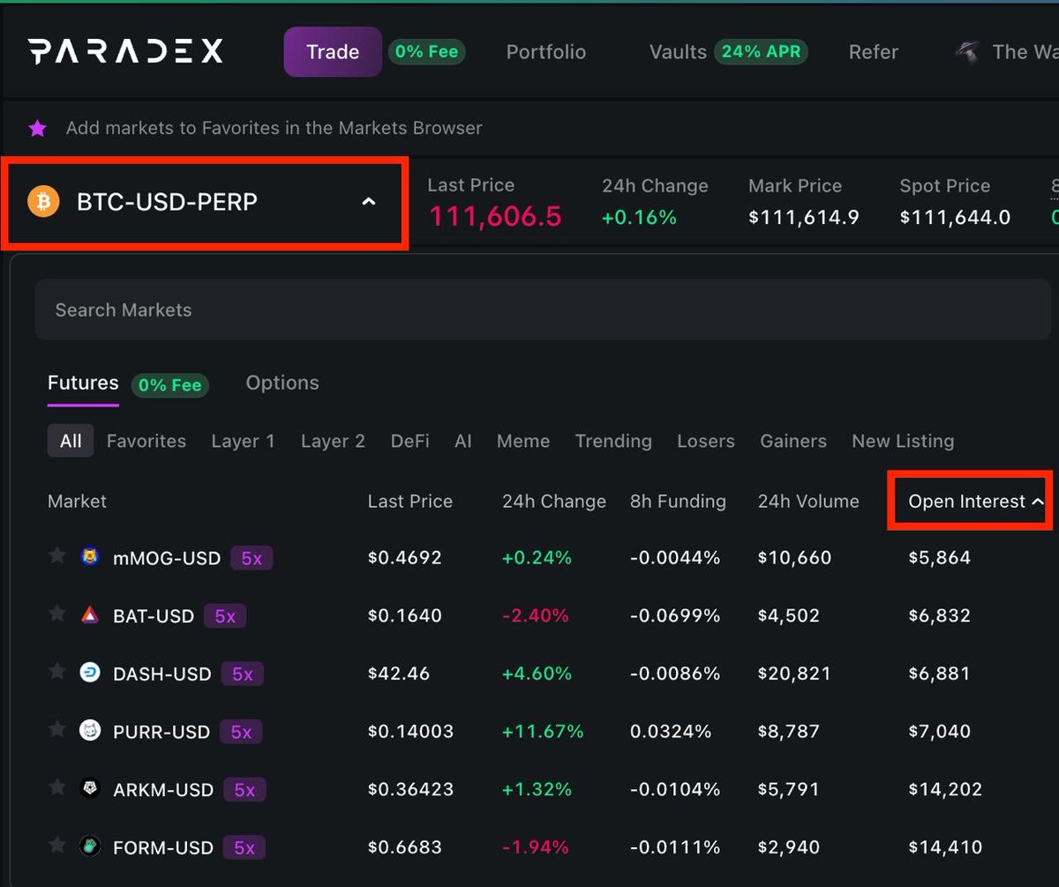Select the All filter

point(71,441)
